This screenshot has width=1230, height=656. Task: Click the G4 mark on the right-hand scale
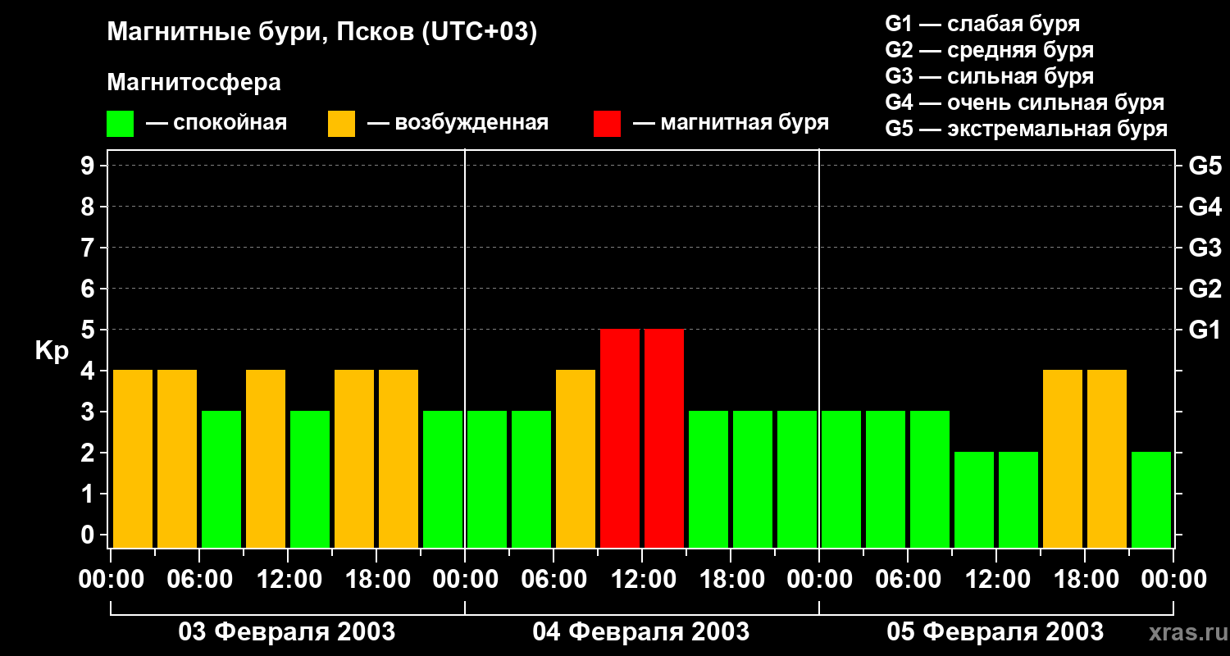[x=1205, y=207]
